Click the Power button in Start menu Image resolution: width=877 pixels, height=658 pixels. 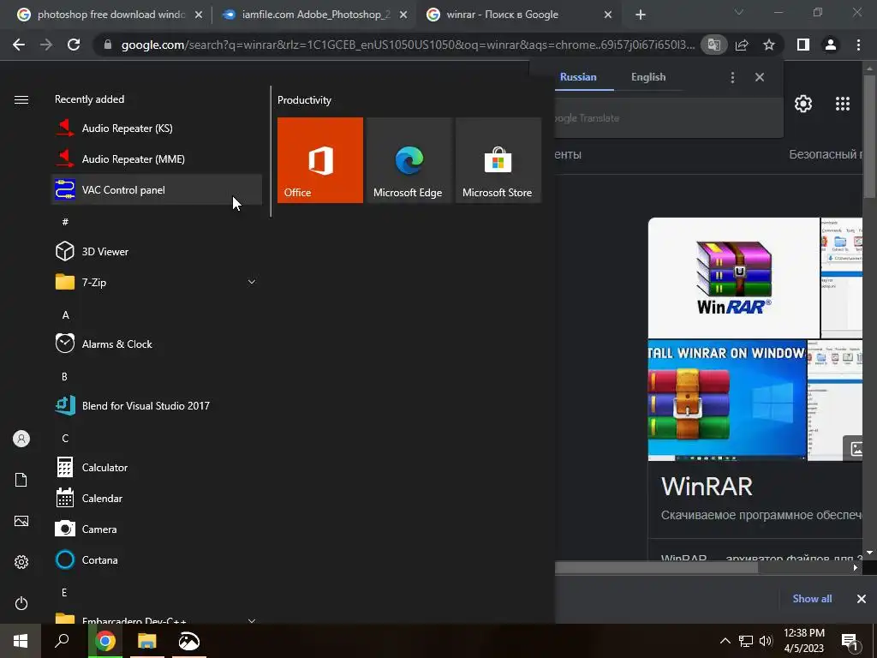(x=21, y=603)
